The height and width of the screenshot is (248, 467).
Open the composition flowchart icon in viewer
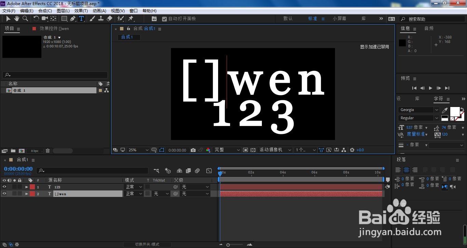[344, 150]
